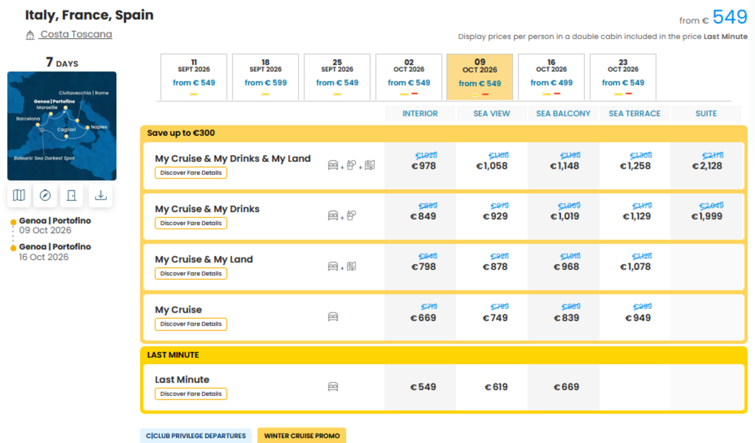Choose €669 Last Minute Sea Balcony price
Screen dimensions: 755x443
[567, 387]
